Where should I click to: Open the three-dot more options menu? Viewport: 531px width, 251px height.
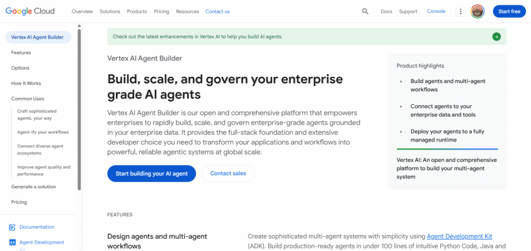pyautogui.click(x=460, y=11)
